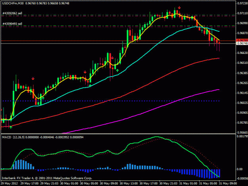The width and height of the screenshot is (248, 186).
Task: Click the red sell arrow above the chart peak
Action: [x=179, y=8]
